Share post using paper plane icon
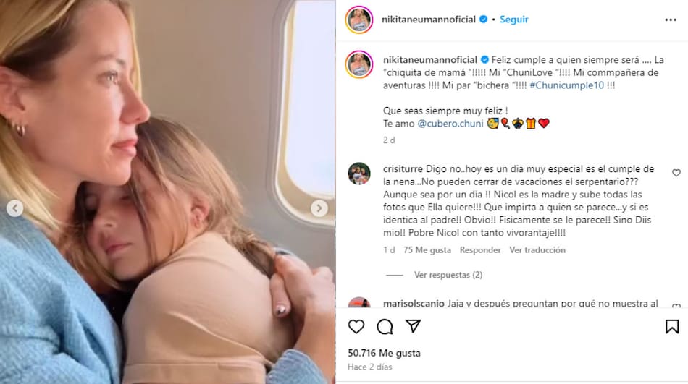This screenshot has width=688, height=384. [x=413, y=326]
